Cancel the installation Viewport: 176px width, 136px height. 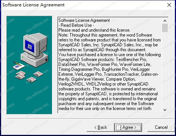point(161,127)
